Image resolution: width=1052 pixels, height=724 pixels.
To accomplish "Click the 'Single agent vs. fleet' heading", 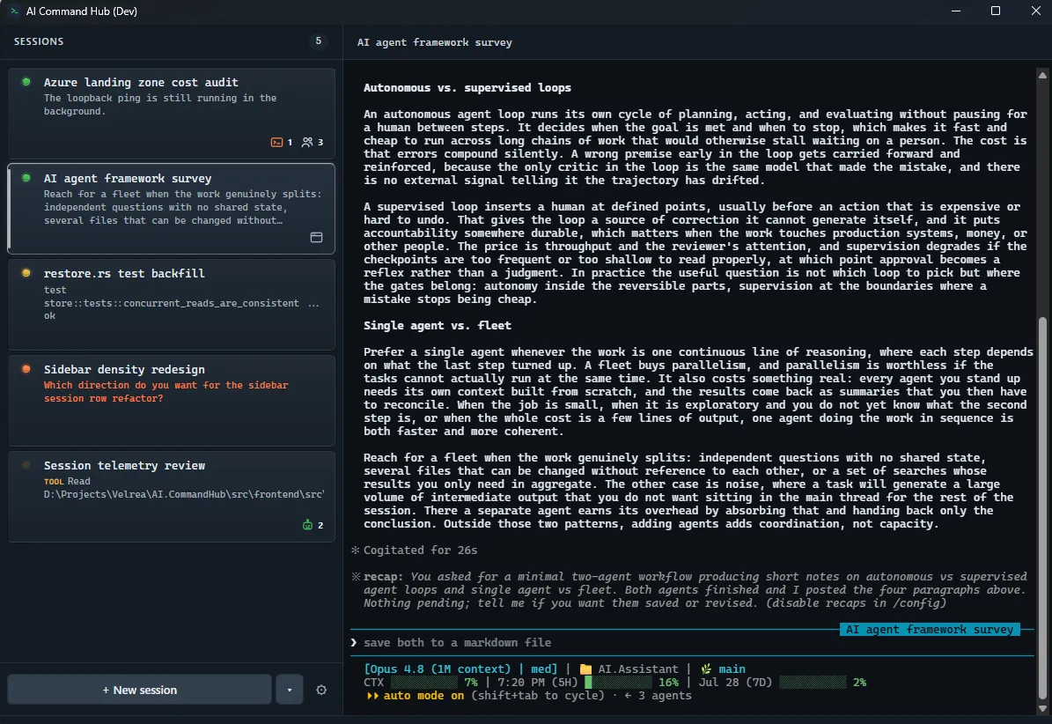I will click(x=438, y=325).
